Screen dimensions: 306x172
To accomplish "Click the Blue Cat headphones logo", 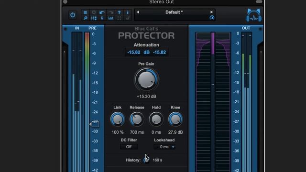I will [254, 15].
